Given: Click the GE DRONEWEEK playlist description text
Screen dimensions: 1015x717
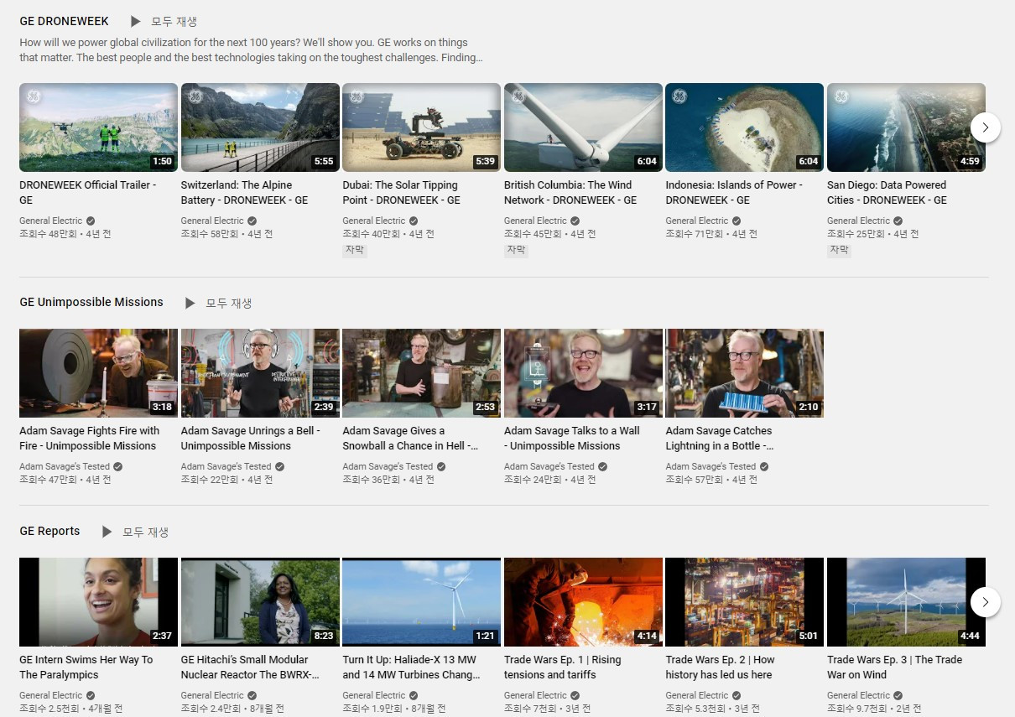Looking at the screenshot, I should (x=251, y=50).
